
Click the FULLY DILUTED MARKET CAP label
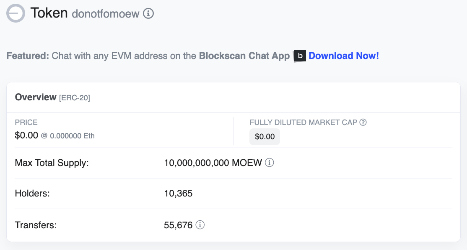tap(304, 122)
